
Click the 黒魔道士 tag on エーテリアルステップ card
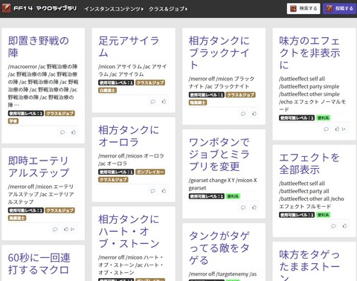[17, 218]
